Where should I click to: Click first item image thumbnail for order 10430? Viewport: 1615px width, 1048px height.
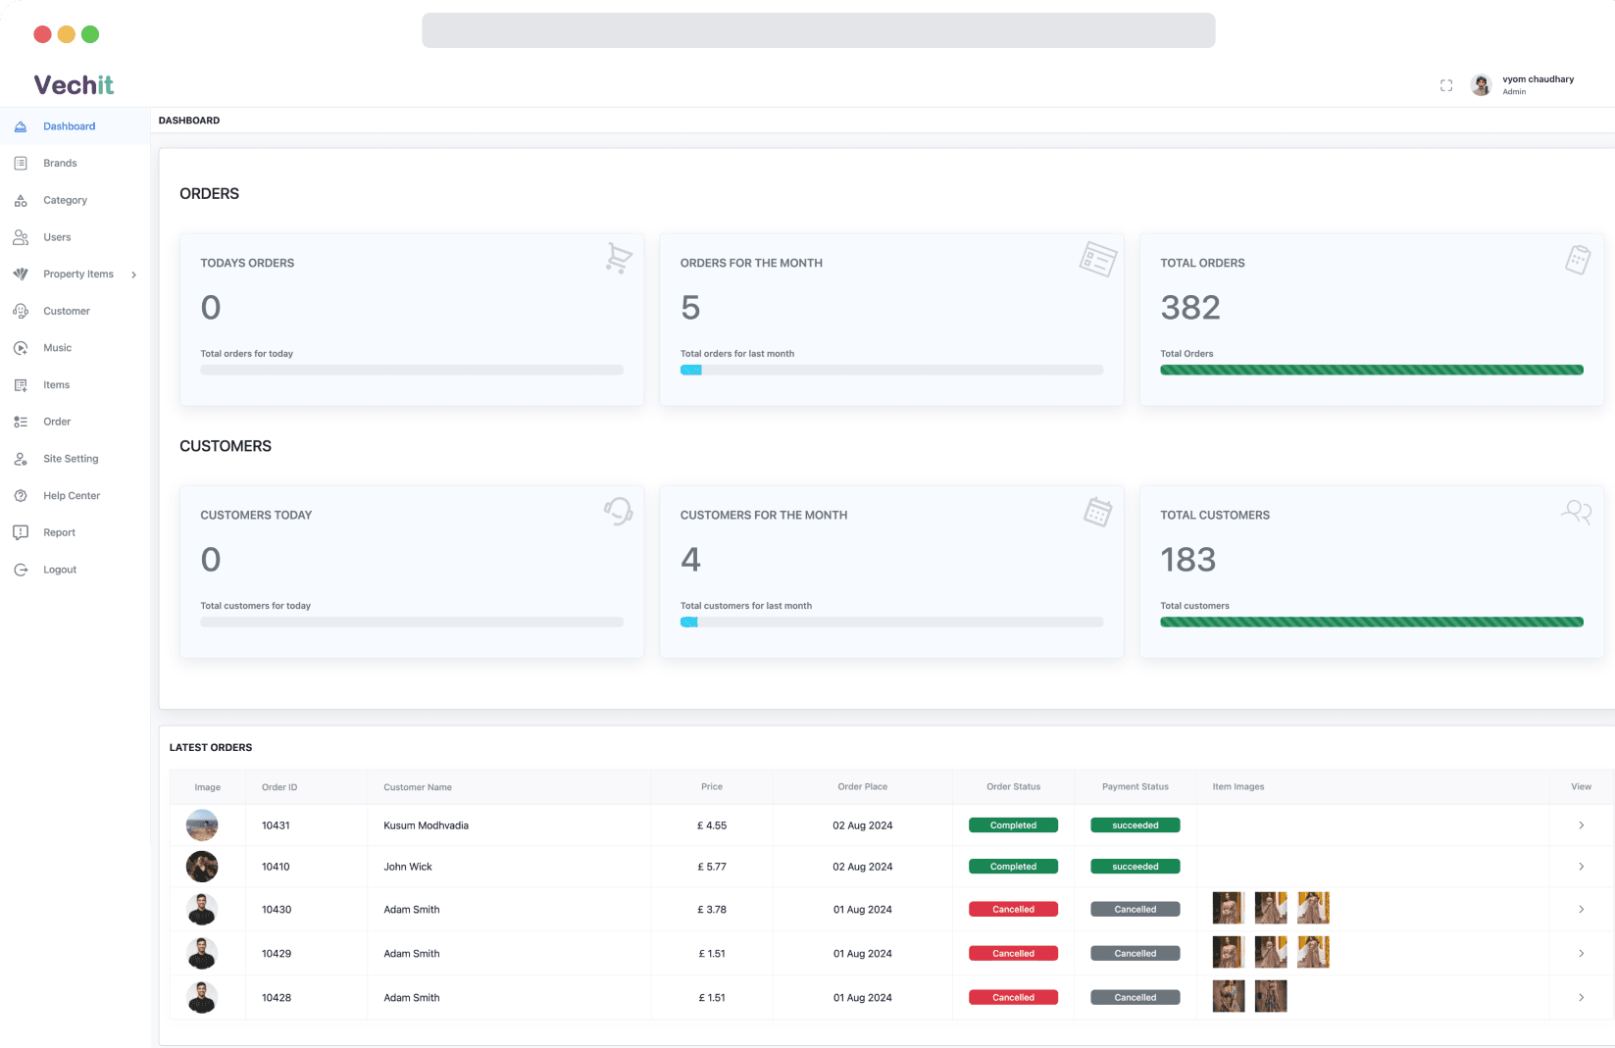click(x=1228, y=909)
